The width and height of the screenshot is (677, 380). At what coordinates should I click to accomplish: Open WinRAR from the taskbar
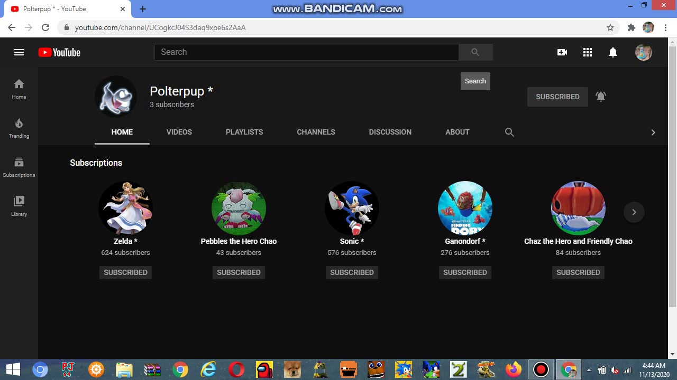(152, 369)
